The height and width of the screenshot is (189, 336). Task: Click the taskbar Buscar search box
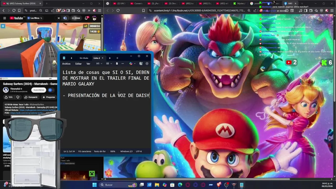118,185
